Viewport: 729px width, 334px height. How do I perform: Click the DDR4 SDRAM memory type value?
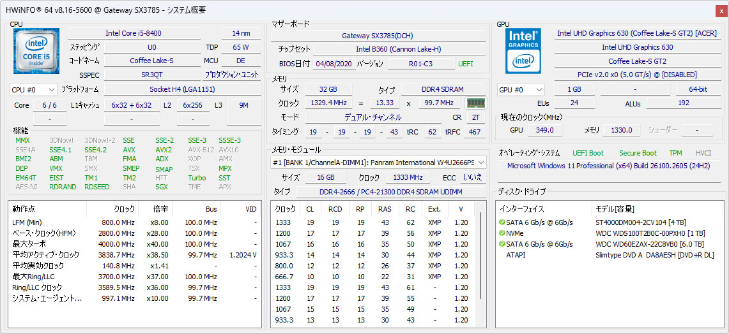[443, 89]
